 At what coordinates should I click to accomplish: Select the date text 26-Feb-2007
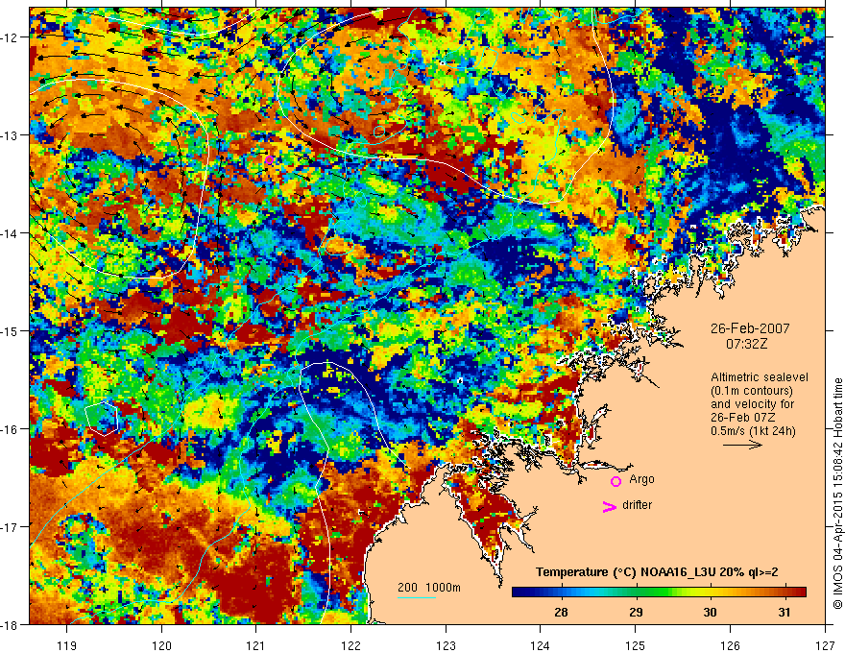pyautogui.click(x=750, y=328)
